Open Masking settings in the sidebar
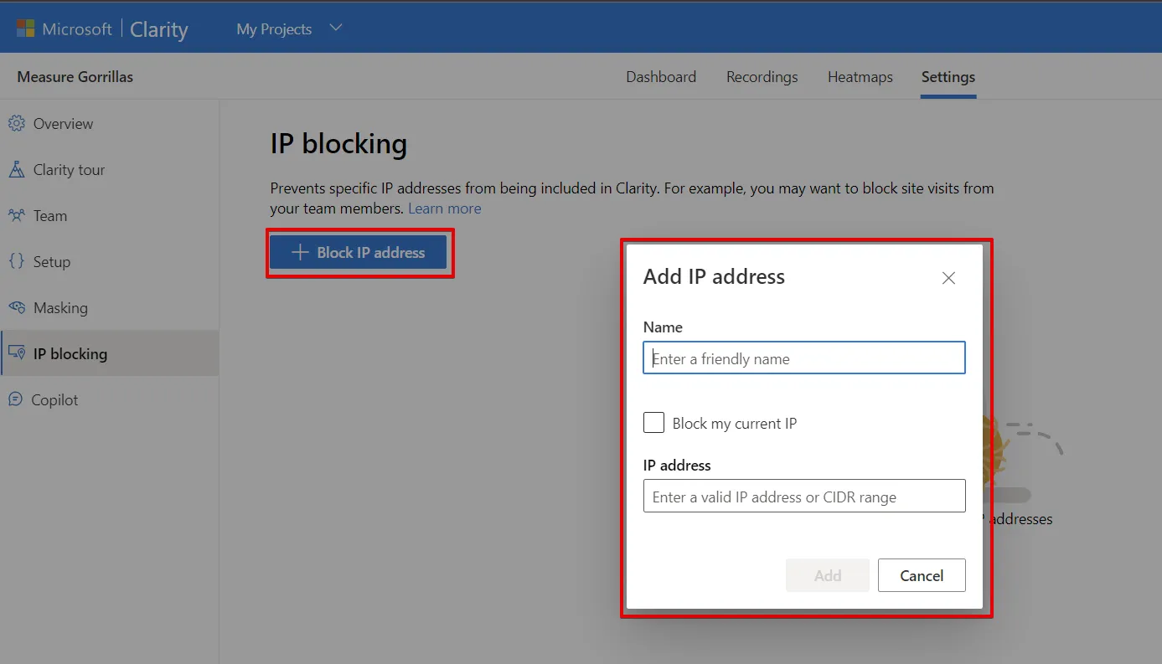Image resolution: width=1162 pixels, height=664 pixels. pos(109,308)
